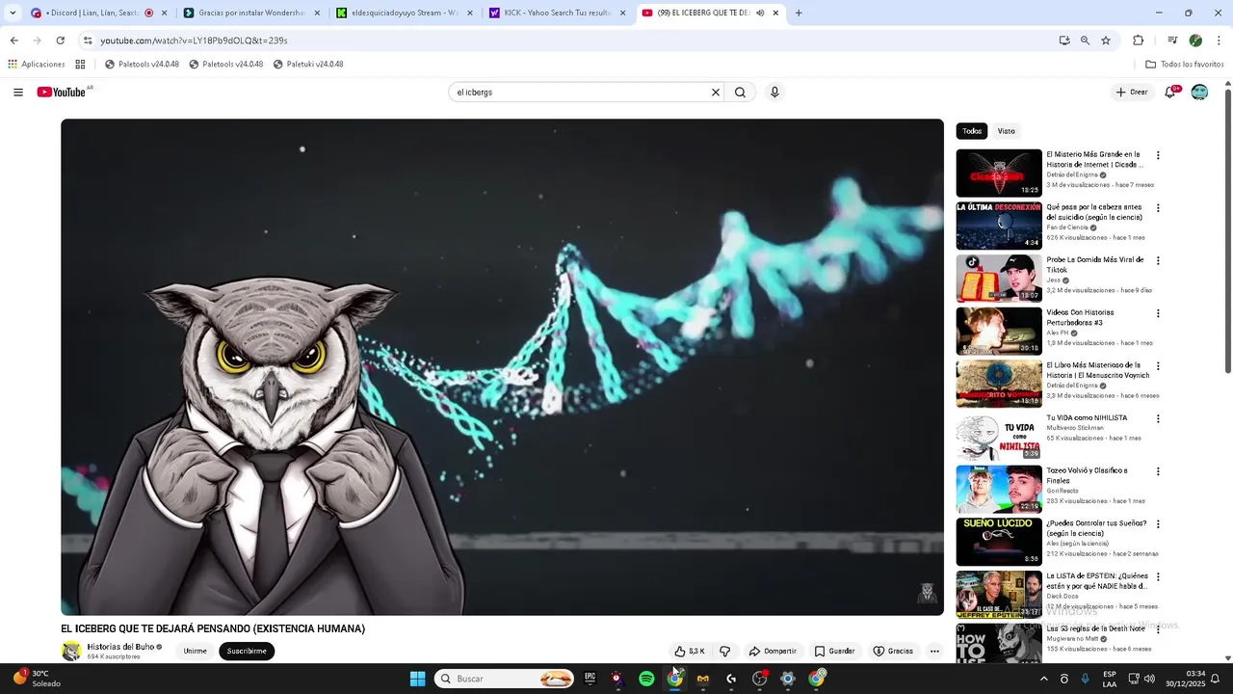The image size is (1233, 694).
Task: Open Chrome media control icon
Action: coord(1172,40)
